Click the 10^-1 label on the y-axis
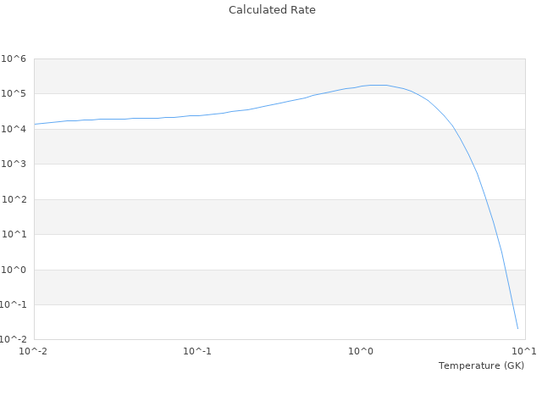 [13, 304]
